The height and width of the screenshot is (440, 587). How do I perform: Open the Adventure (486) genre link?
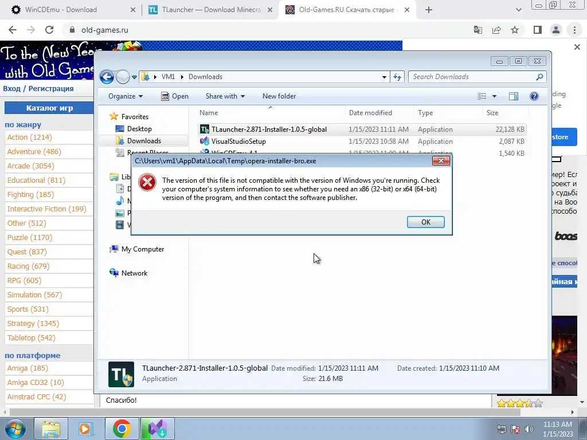pyautogui.click(x=34, y=151)
